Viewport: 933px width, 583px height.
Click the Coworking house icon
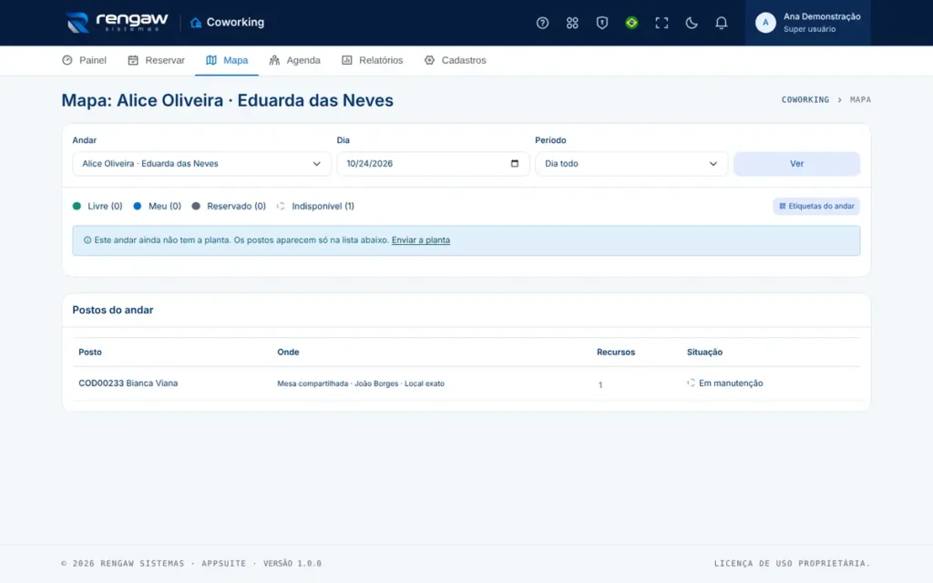[x=196, y=23]
